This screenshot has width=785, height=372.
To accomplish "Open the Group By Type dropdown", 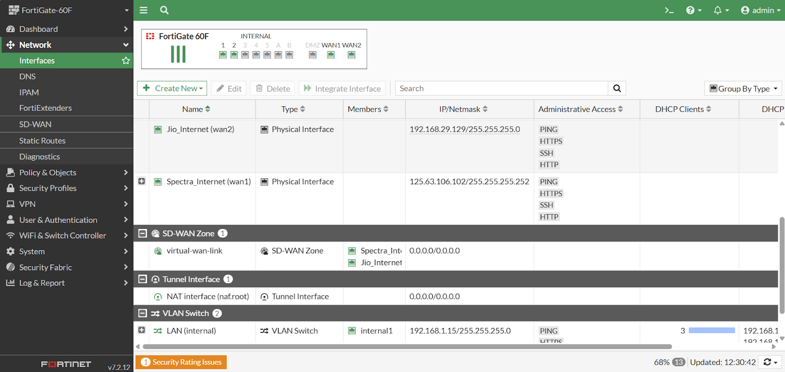I will 743,88.
